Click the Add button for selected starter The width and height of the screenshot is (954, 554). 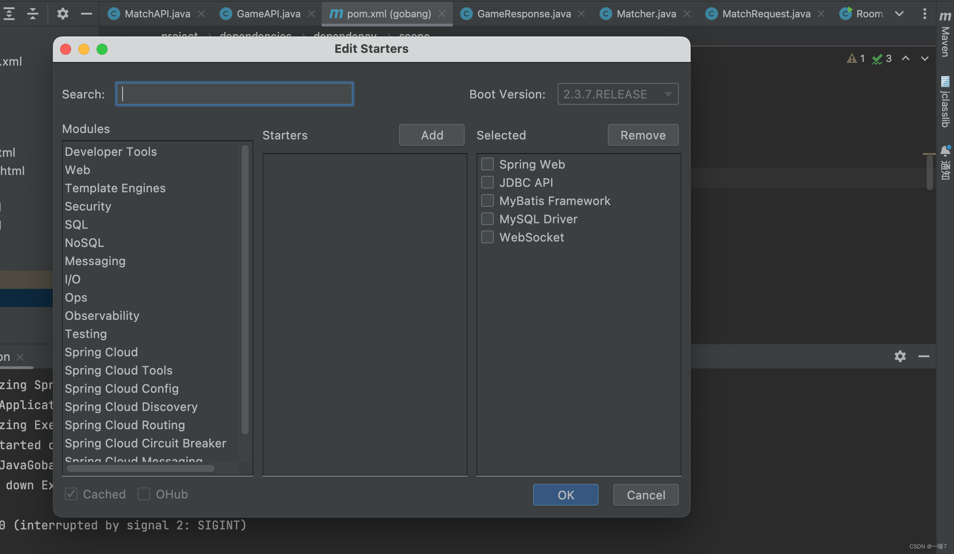(432, 134)
